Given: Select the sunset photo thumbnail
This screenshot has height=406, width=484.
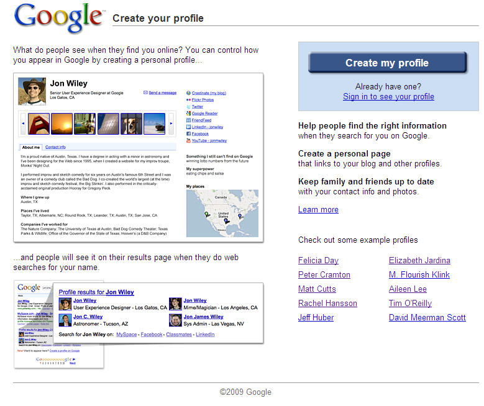Looking at the screenshot, I should 62,124.
